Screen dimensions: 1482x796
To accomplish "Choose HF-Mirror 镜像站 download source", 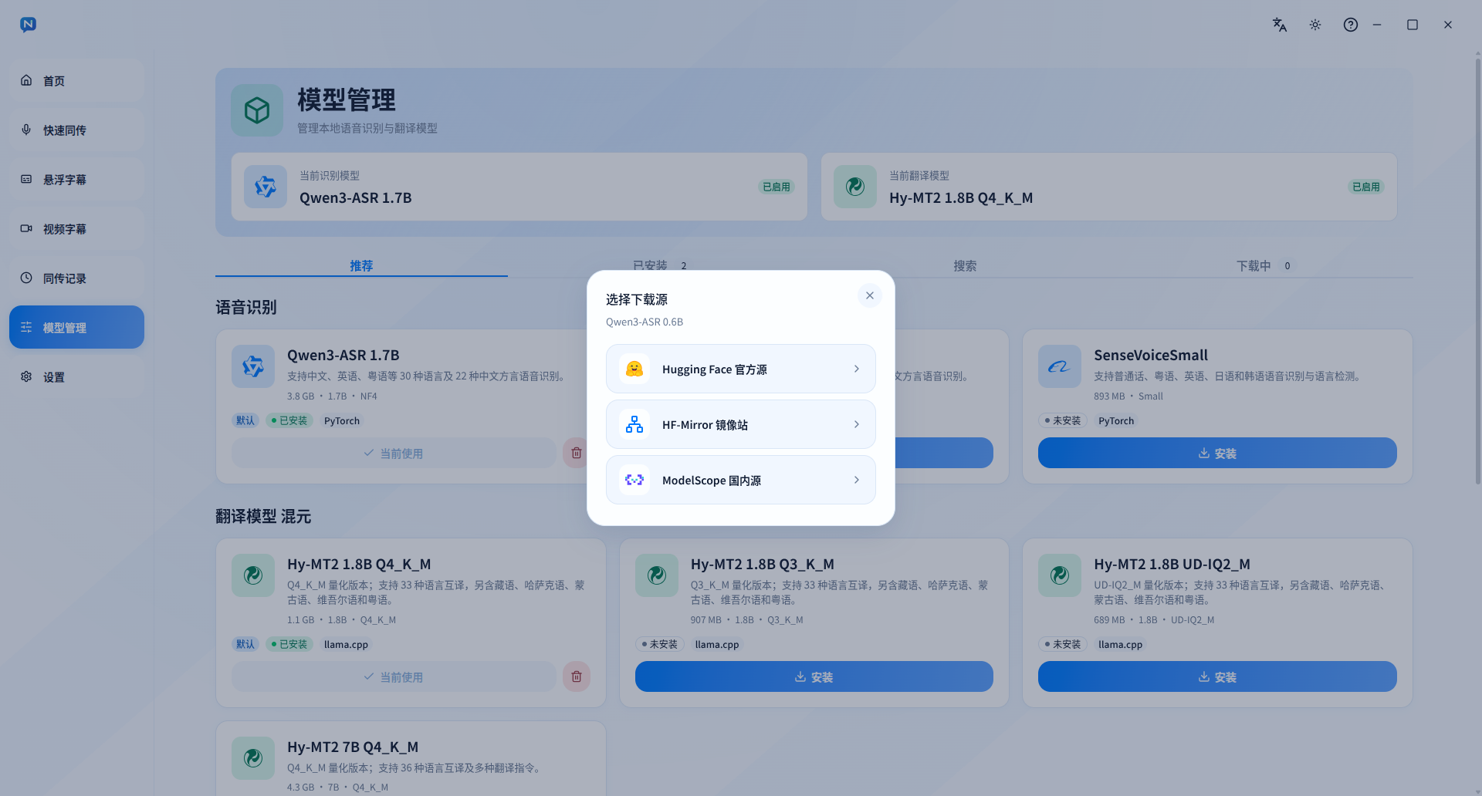I will pyautogui.click(x=741, y=424).
